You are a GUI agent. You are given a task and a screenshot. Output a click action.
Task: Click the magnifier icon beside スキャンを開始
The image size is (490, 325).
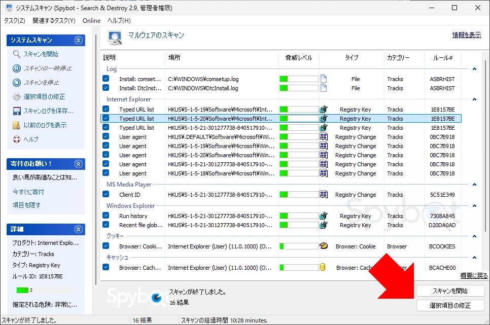click(17, 54)
